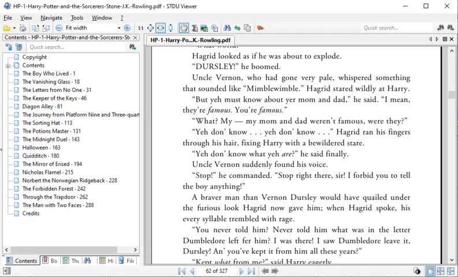Zoom out using the minus circle icon

tap(59, 28)
